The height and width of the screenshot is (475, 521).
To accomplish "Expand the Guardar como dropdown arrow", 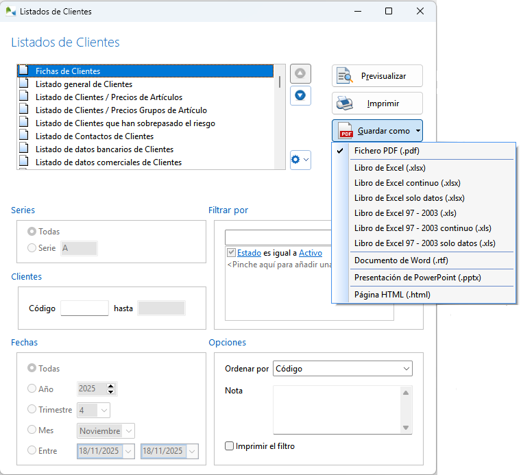I will (417, 131).
